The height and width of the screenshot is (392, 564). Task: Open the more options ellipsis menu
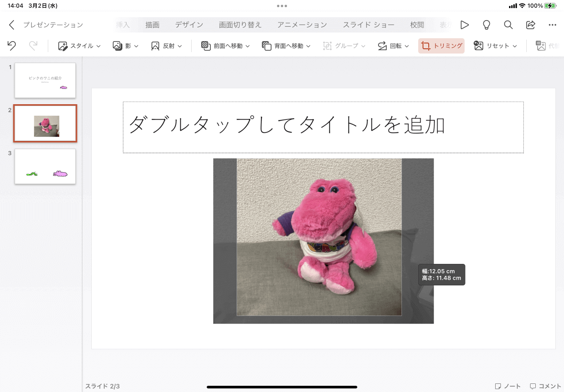point(553,25)
